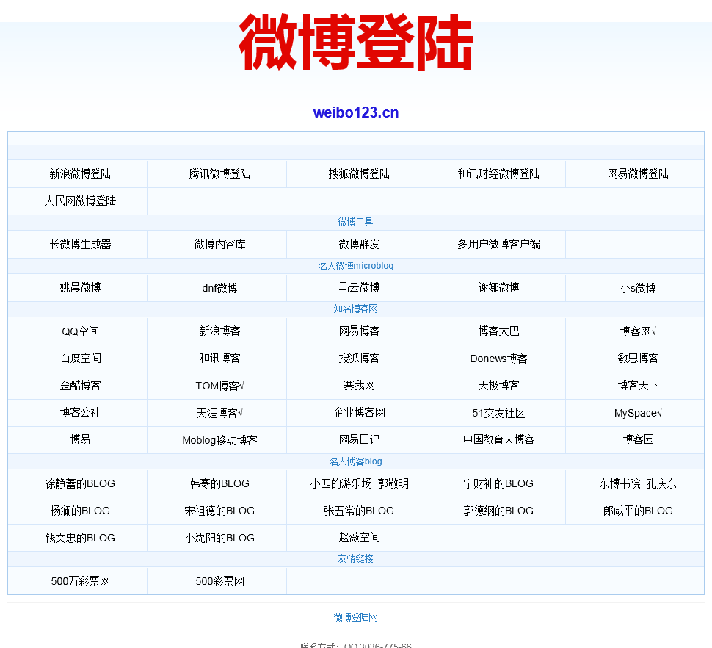The height and width of the screenshot is (648, 712).
Task: Click 小沈阳的BLOG
Action: point(219,538)
